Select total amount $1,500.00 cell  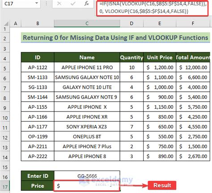click(193, 146)
